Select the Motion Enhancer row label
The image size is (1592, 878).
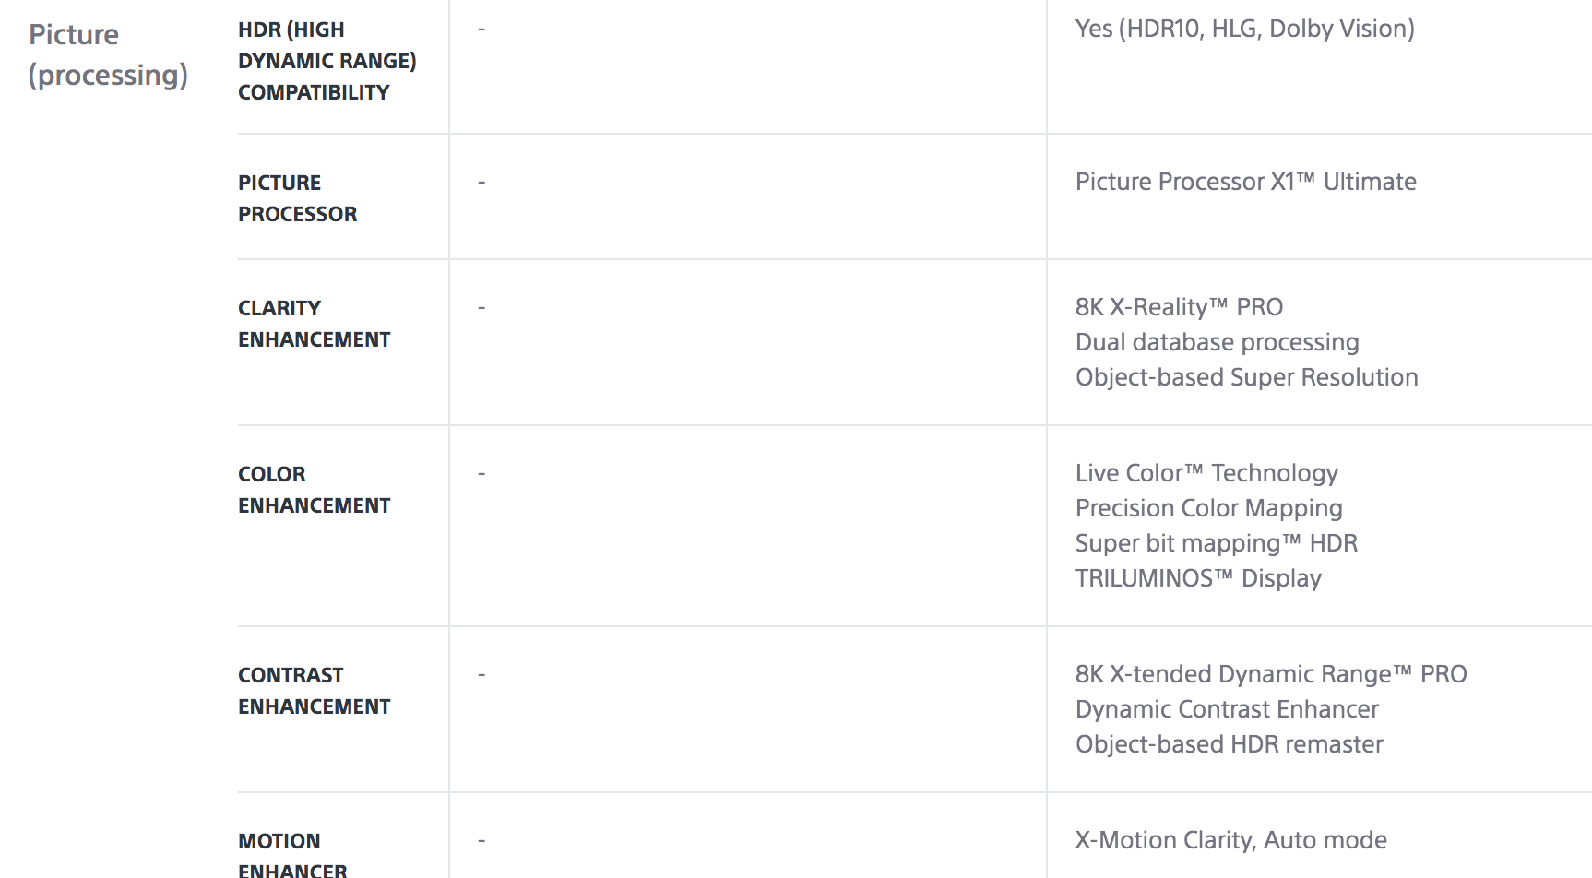tap(292, 854)
